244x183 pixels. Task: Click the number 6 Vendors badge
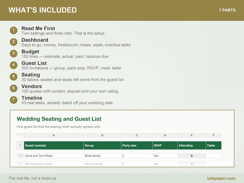click(13, 88)
